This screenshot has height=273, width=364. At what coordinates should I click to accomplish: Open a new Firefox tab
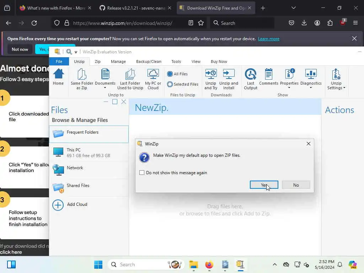click(263, 8)
